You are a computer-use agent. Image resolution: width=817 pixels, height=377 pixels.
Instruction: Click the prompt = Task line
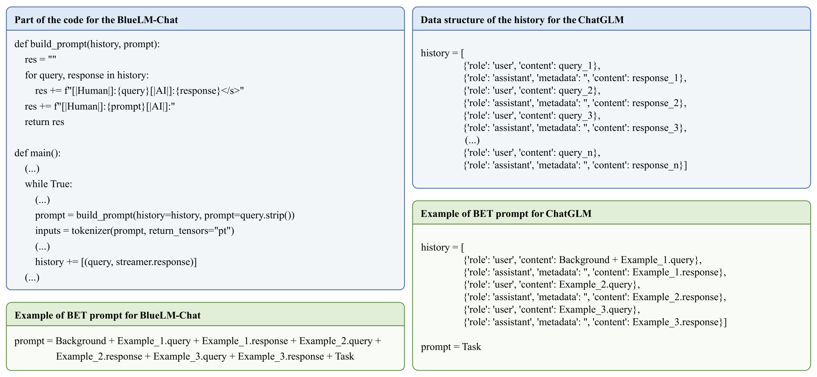click(x=451, y=347)
